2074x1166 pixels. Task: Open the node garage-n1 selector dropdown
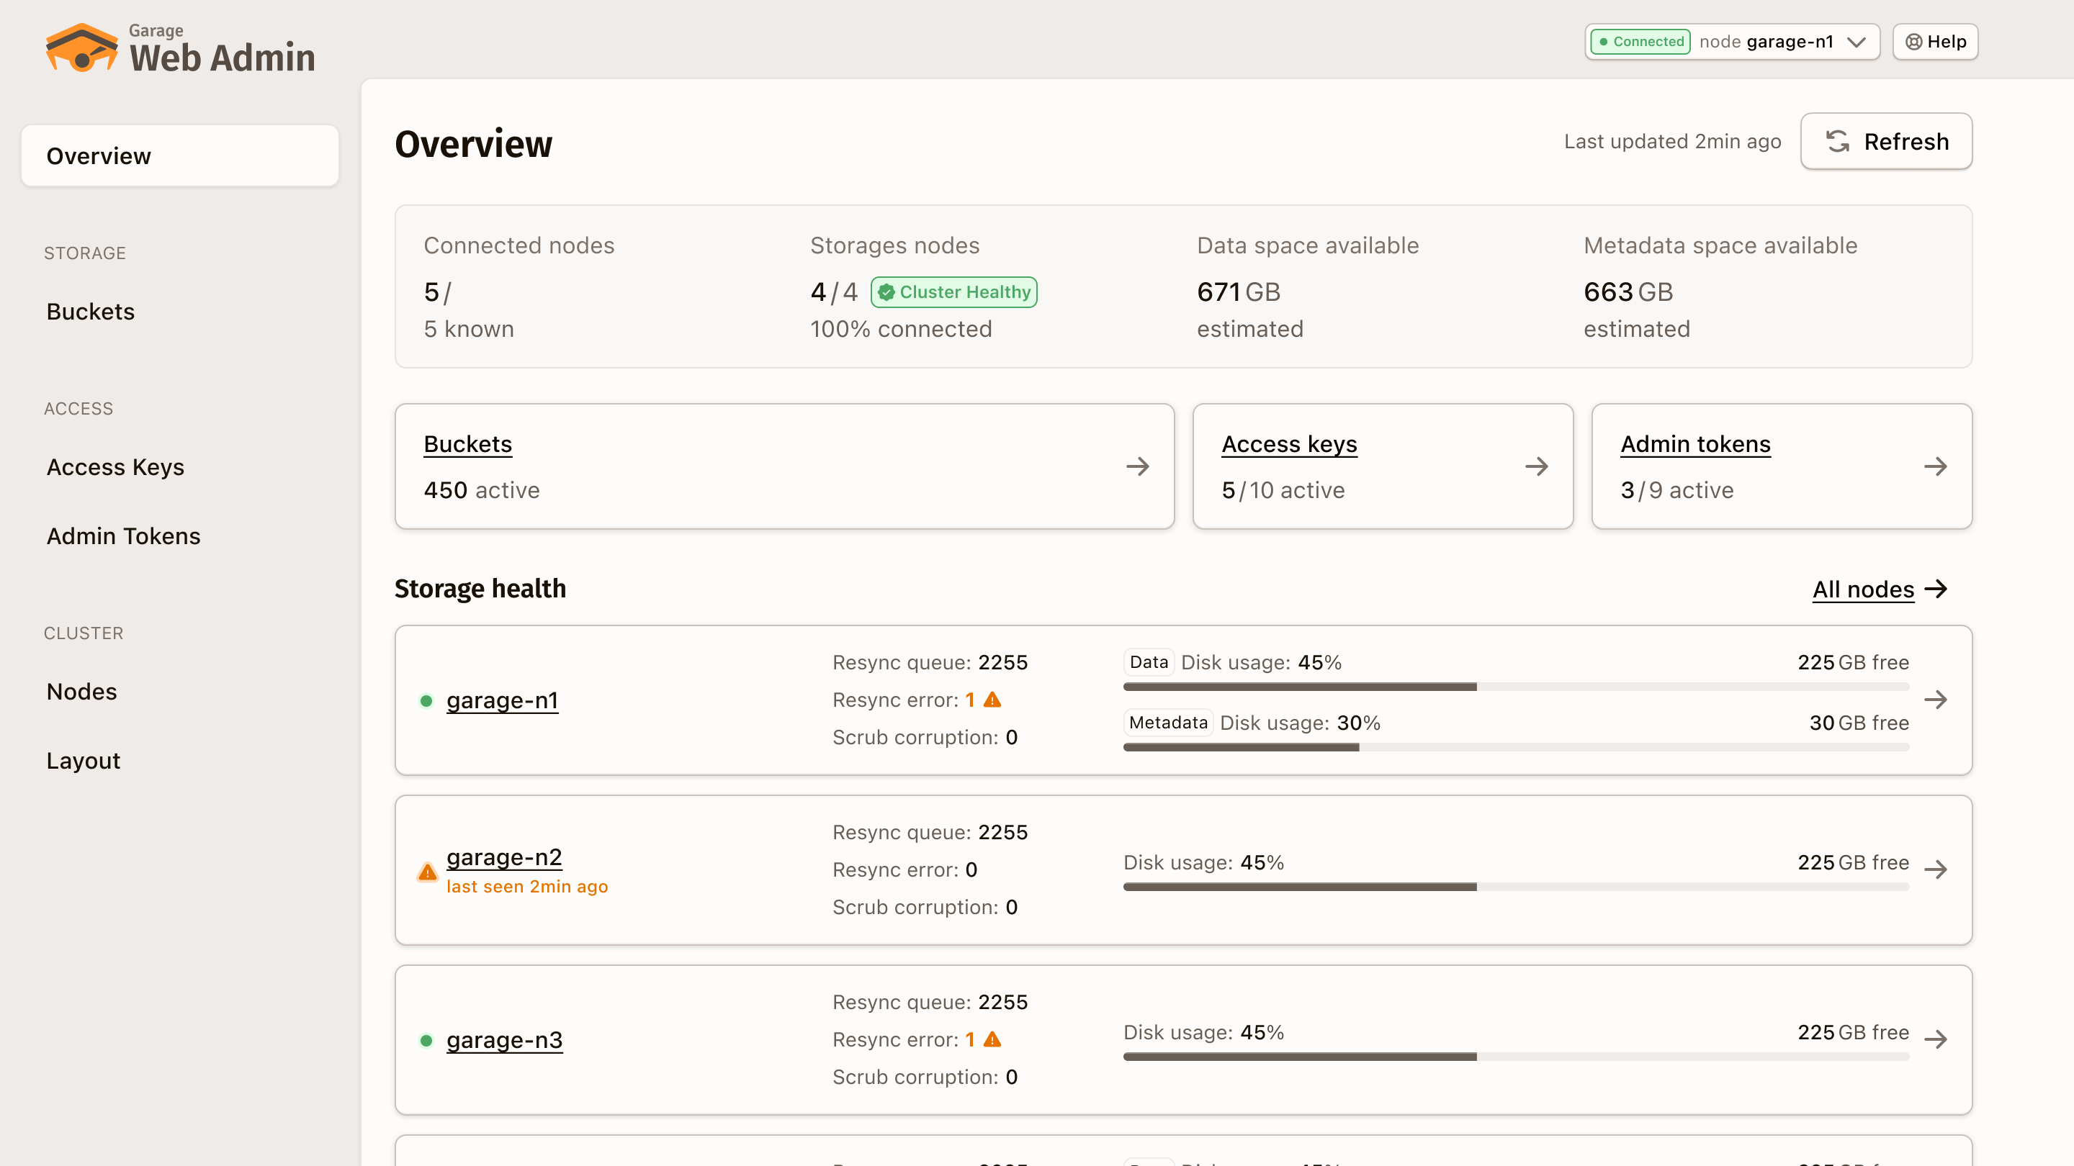point(1732,42)
